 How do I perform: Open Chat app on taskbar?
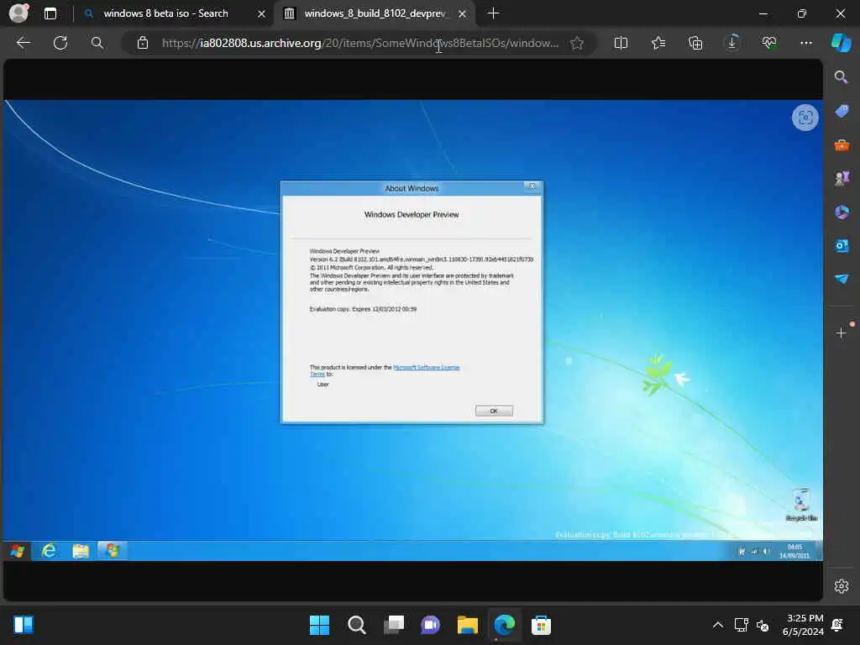431,625
